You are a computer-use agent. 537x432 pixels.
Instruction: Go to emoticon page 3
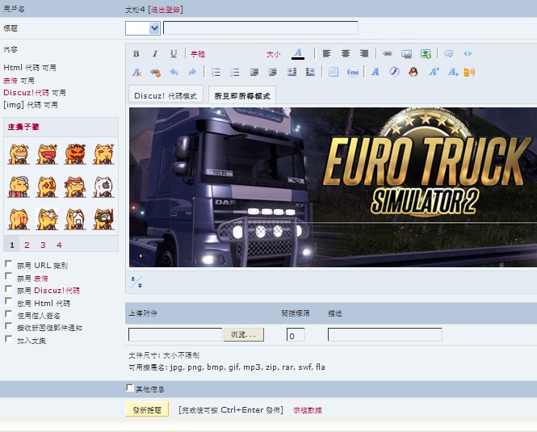coord(43,245)
